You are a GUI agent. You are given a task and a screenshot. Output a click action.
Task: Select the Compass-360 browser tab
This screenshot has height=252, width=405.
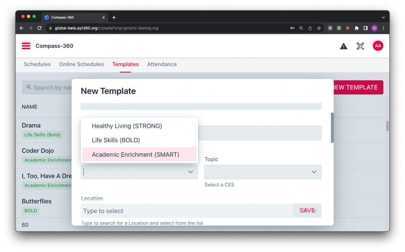(75, 17)
